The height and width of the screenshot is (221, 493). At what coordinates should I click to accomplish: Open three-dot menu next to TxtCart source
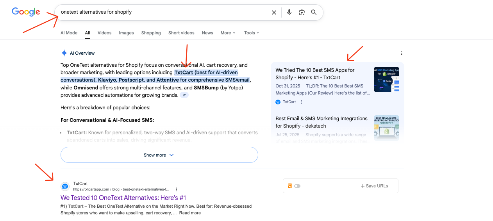tap(301, 102)
